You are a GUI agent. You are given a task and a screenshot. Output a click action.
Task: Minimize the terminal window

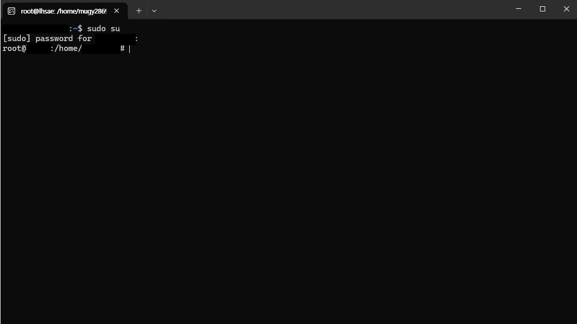[x=519, y=9]
